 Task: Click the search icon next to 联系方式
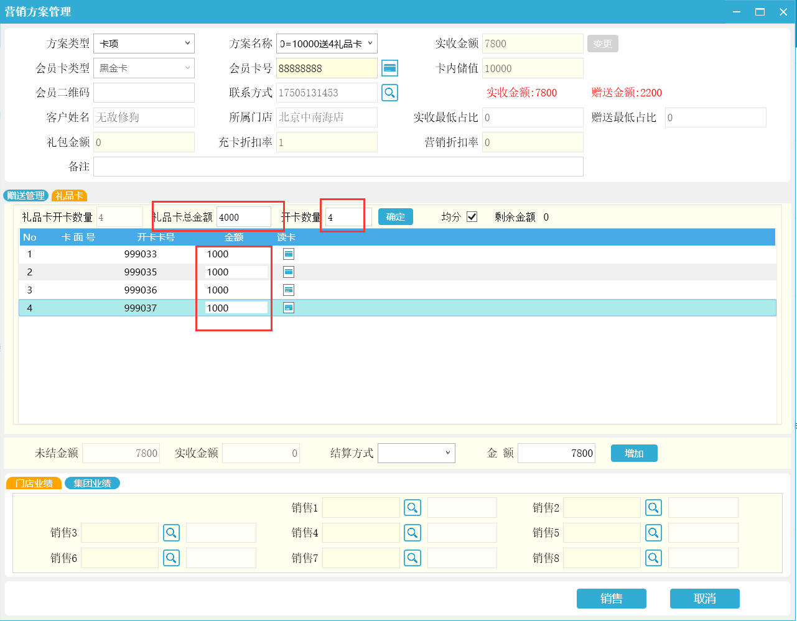[389, 93]
